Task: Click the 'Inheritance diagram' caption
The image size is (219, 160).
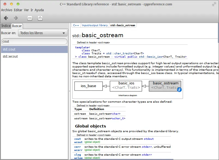Action: pos(128,96)
